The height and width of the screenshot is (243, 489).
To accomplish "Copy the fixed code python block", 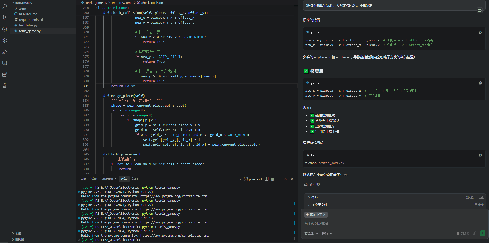I will pos(480,83).
